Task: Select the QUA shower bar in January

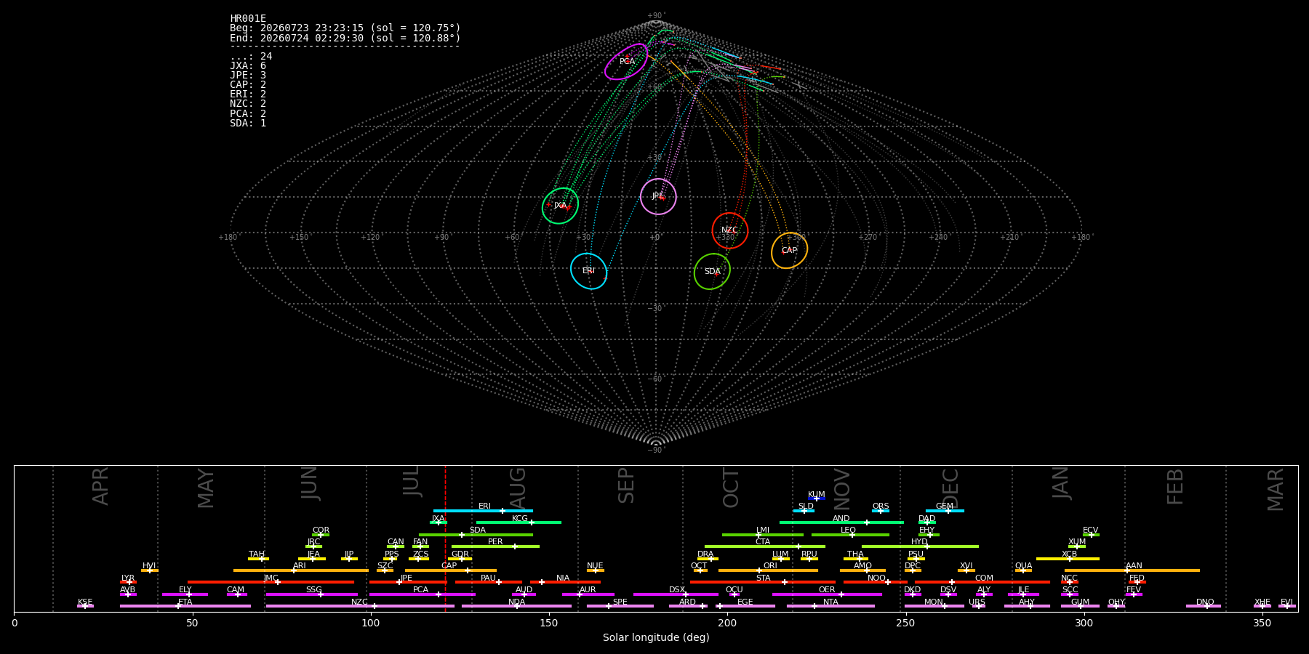Action: coord(1023,570)
